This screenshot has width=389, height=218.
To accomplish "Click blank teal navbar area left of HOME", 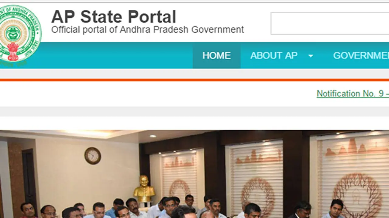I will coord(117,55).
